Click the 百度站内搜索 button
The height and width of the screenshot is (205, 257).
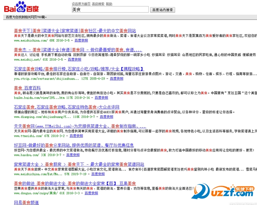(163, 10)
